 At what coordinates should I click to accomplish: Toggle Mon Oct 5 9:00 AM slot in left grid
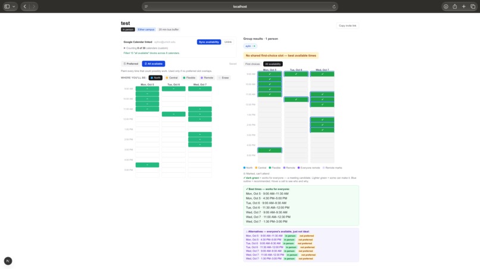pyautogui.click(x=147, y=89)
